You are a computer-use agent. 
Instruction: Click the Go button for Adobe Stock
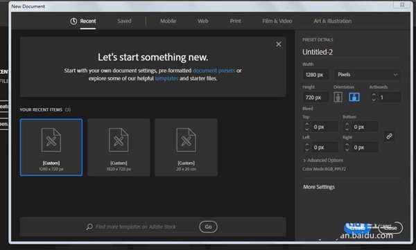[x=208, y=226]
